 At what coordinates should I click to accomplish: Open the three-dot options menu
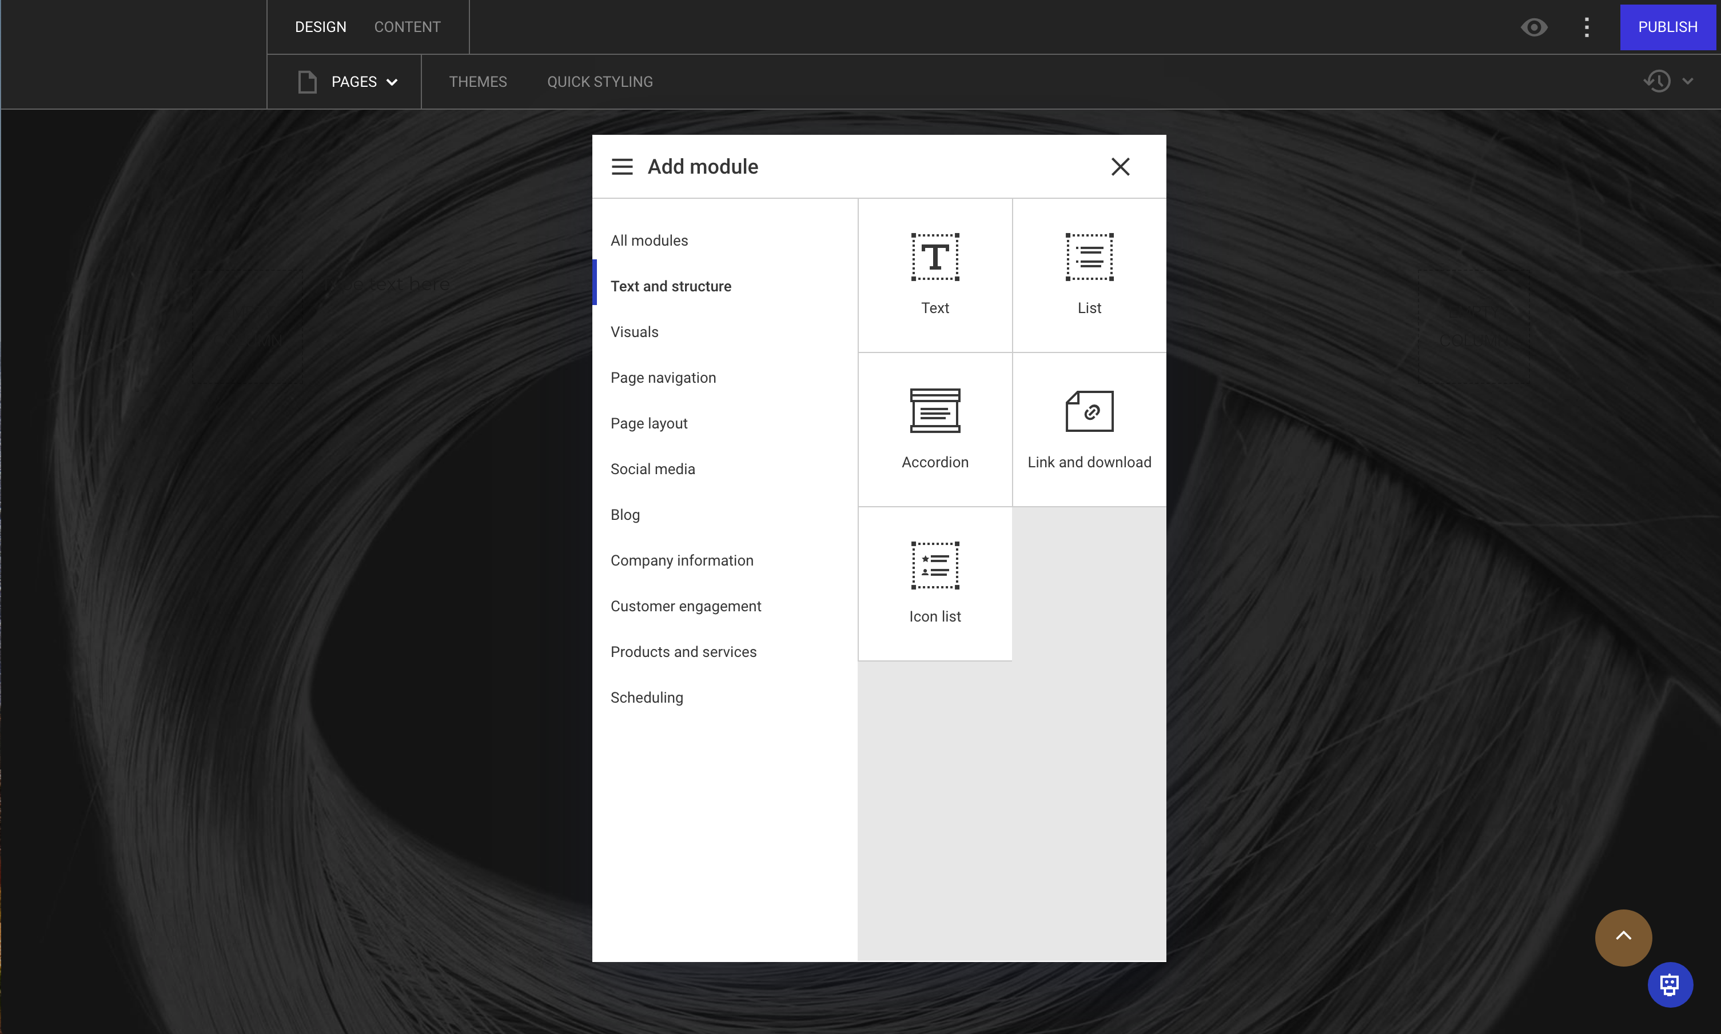click(x=1587, y=26)
